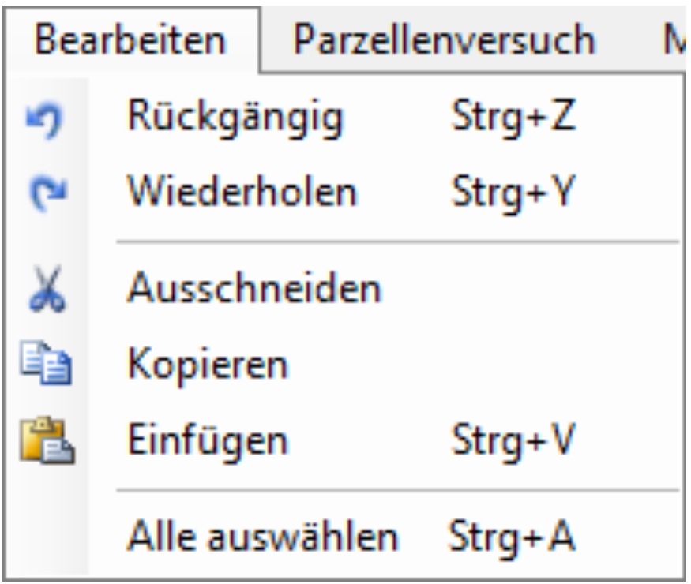Click the Strg+Z shortcut label
Viewport: 691px width, 584px height.
click(x=513, y=119)
